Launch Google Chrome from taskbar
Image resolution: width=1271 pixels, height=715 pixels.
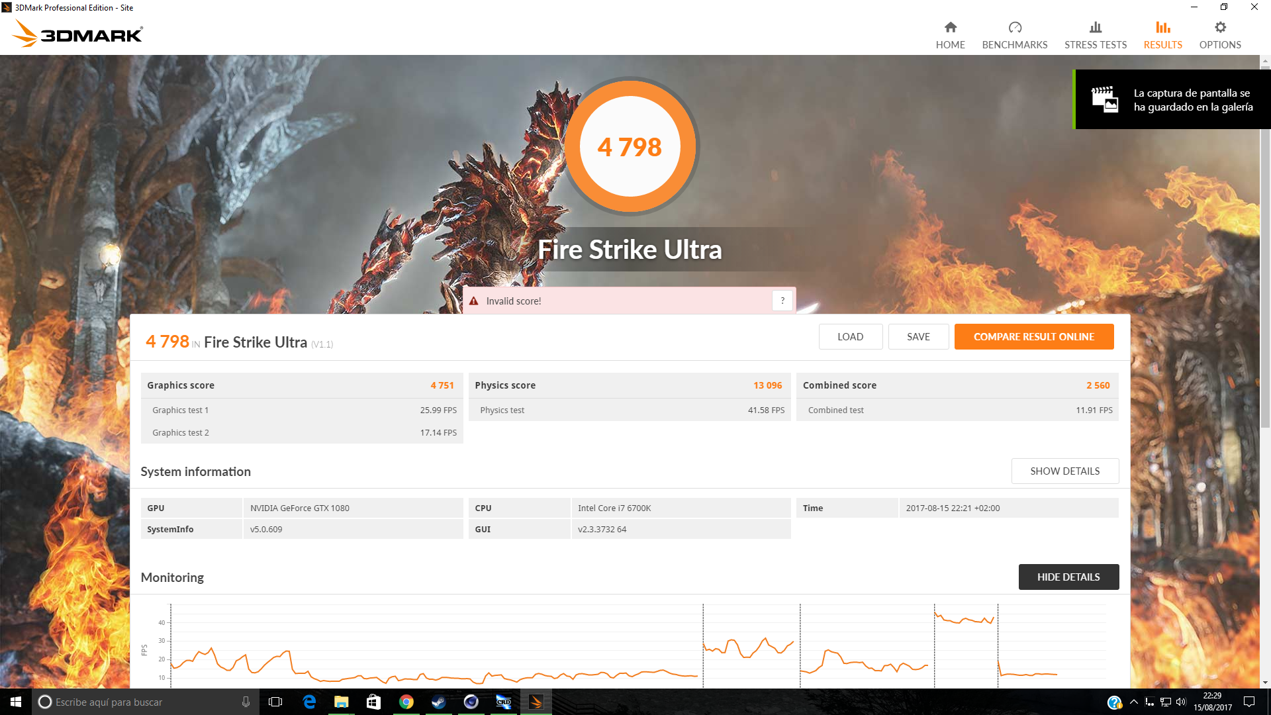(x=406, y=702)
